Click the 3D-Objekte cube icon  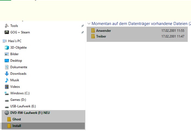7,48
